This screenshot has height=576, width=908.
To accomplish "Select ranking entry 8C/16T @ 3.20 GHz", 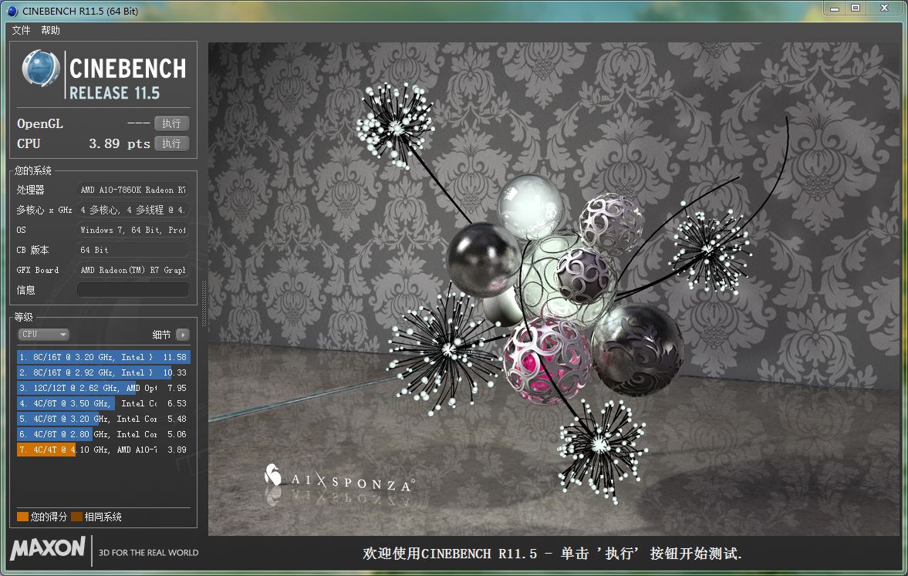I will pos(103,357).
